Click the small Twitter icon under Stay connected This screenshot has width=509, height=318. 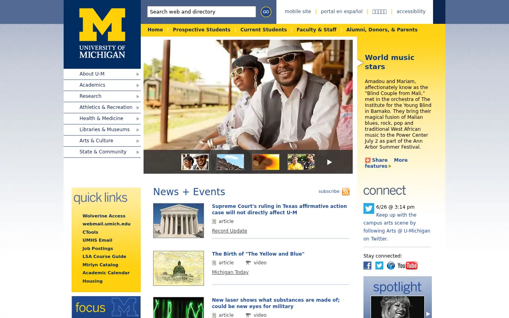[379, 266]
